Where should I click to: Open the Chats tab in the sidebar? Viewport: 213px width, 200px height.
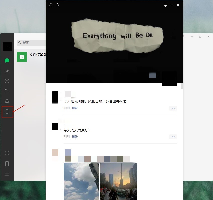pyautogui.click(x=7, y=60)
